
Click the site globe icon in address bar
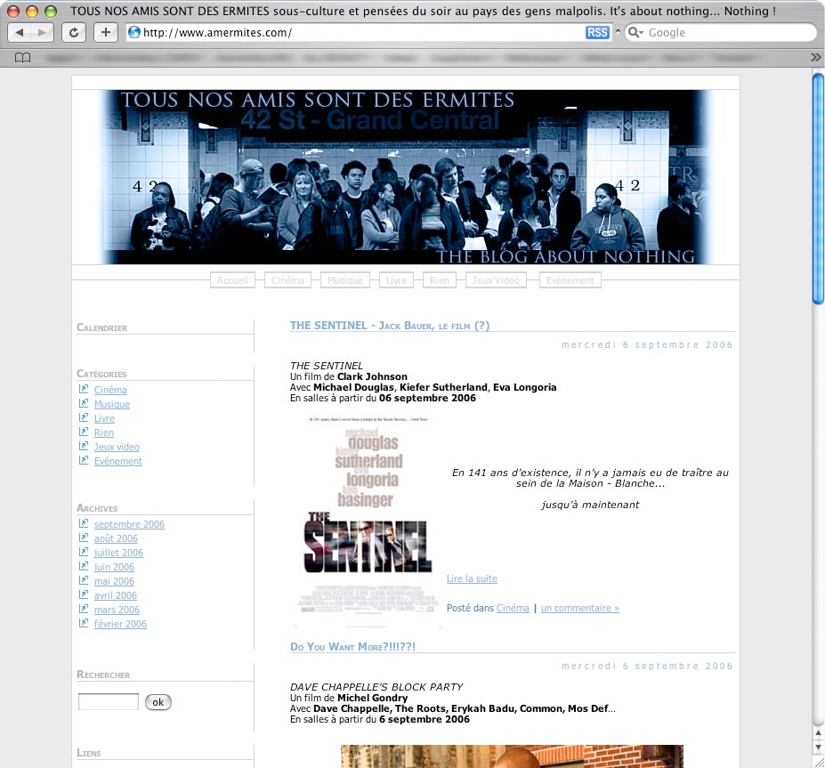[x=134, y=33]
